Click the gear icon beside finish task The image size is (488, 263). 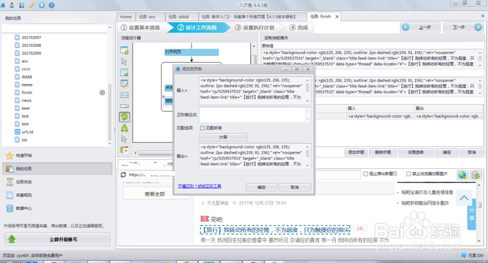(x=102, y=92)
